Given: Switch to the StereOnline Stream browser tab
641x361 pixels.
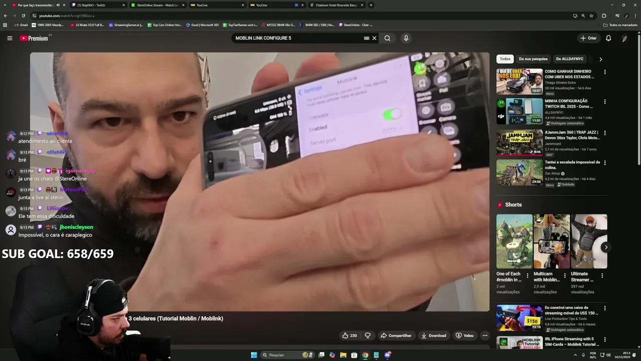Looking at the screenshot, I should 157,5.
